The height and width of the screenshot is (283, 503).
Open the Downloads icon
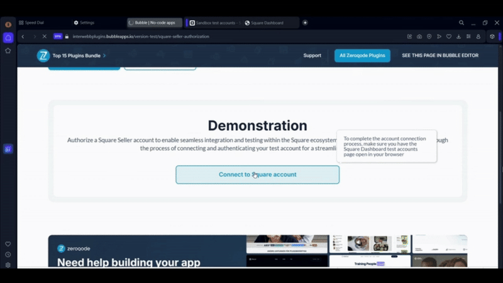(459, 36)
